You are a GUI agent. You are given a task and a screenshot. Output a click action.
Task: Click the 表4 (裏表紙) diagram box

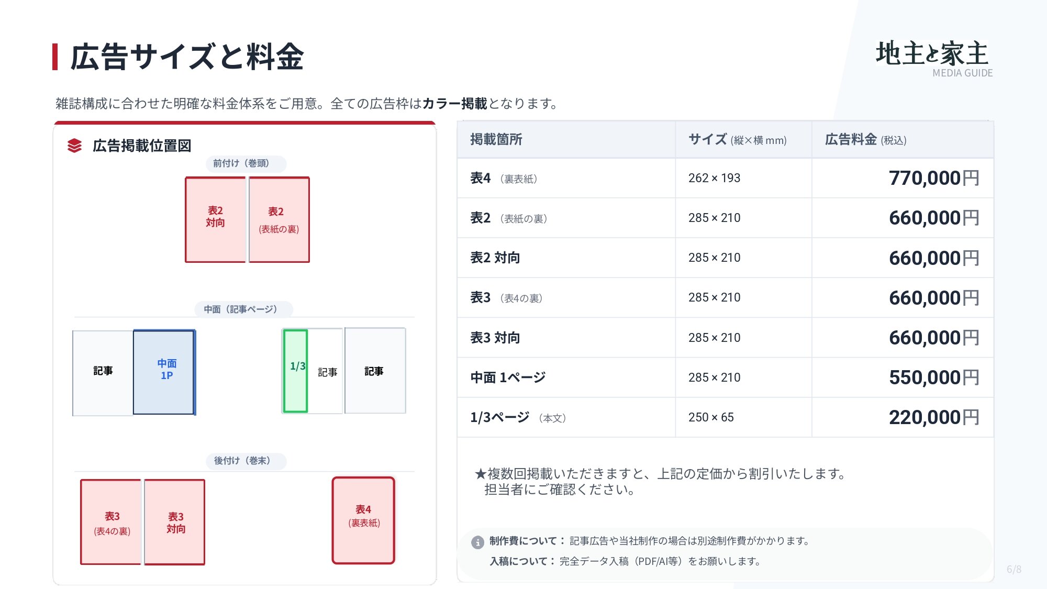tap(363, 520)
